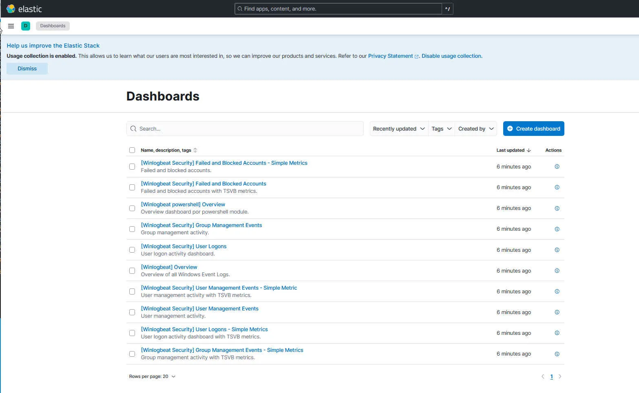639x393 pixels.
Task: Info icon for User Management Events - Simple Metric
Action: [x=557, y=291]
